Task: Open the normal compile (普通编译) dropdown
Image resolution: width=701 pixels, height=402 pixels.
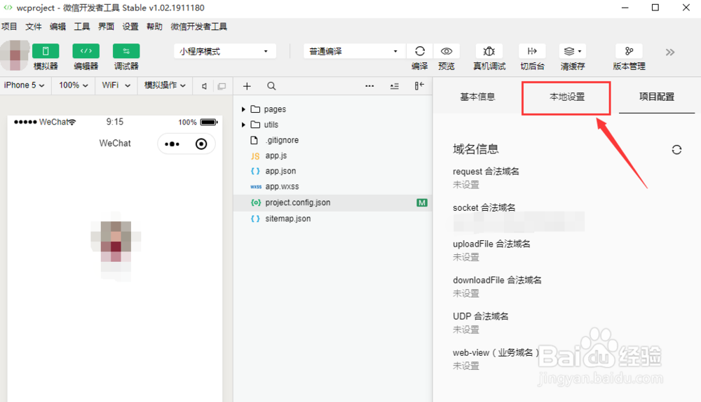Action: pos(355,51)
